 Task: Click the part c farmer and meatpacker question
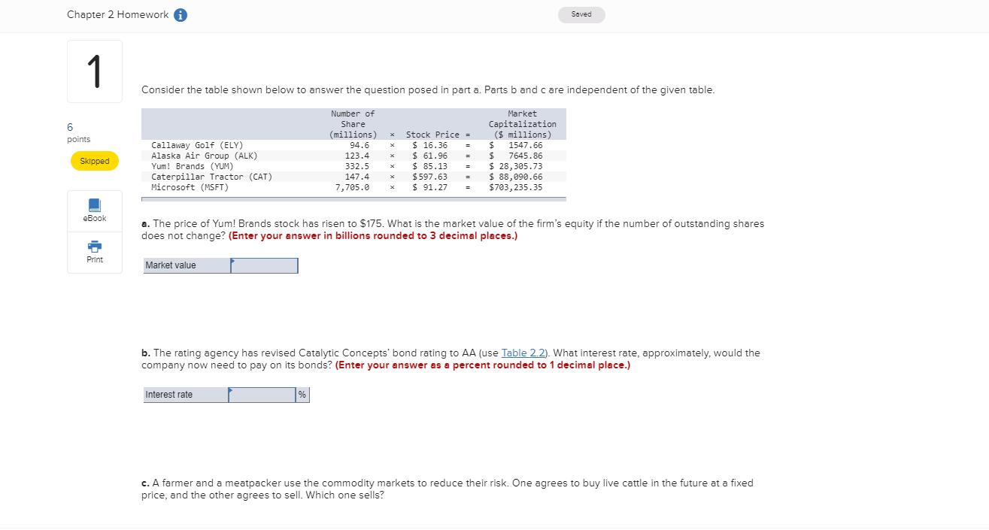click(x=447, y=489)
